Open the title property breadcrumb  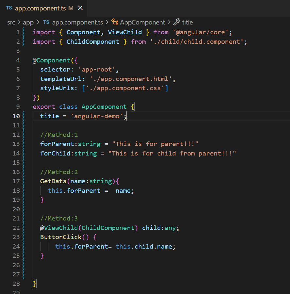[x=187, y=23]
